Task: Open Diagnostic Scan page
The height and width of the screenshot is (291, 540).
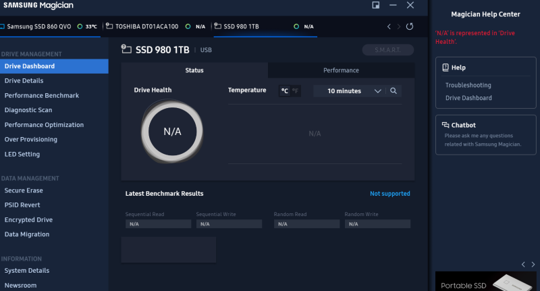Action: pyautogui.click(x=28, y=110)
